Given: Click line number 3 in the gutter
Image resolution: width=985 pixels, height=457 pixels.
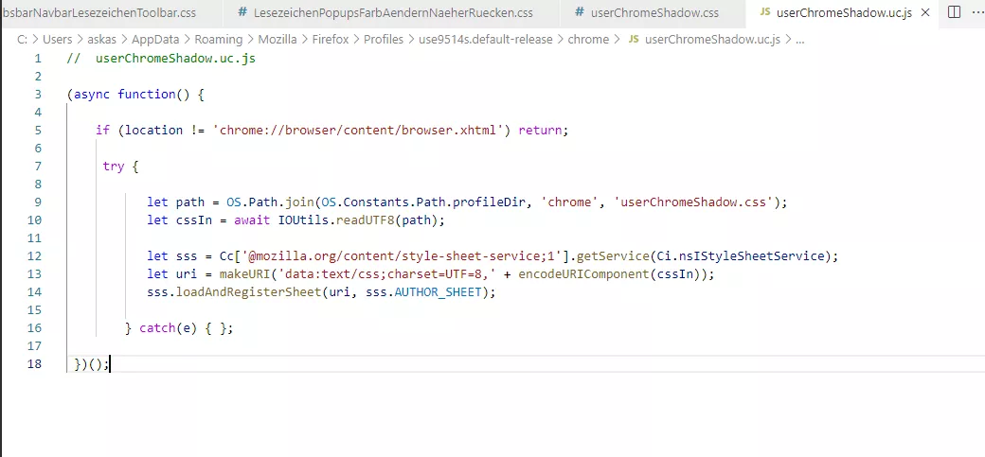Looking at the screenshot, I should tap(38, 95).
